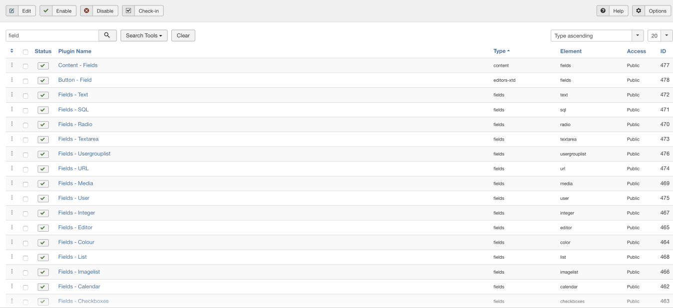Screen dimensions: 673x308
Task: Open the Type ascending sort dropdown
Action: pos(597,35)
